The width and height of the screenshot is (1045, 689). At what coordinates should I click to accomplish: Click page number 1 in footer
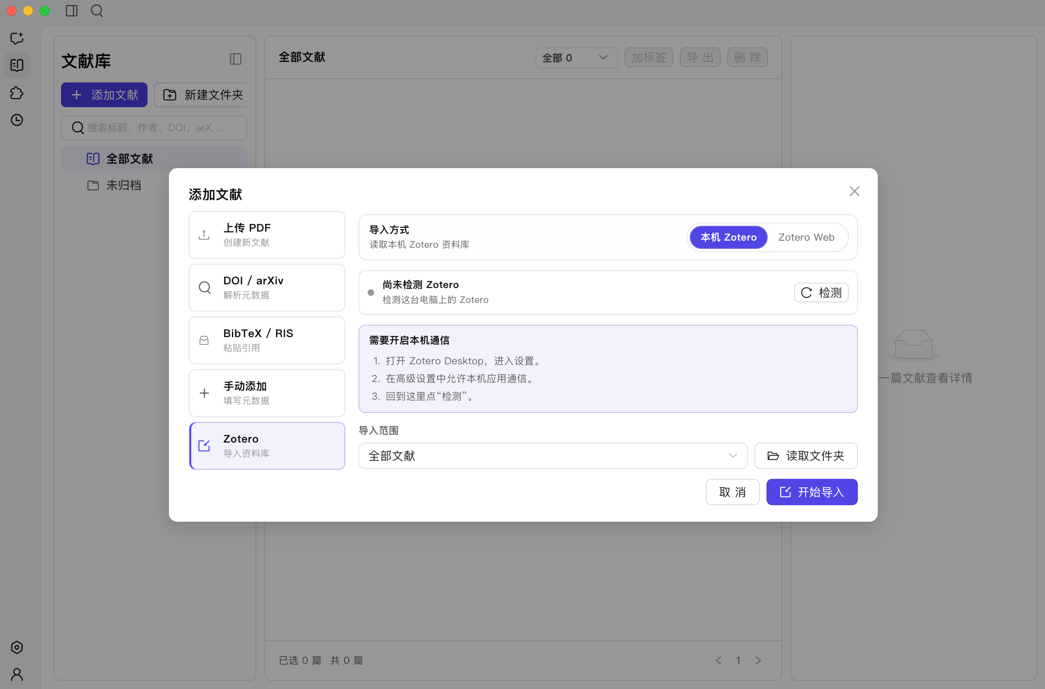tap(738, 661)
